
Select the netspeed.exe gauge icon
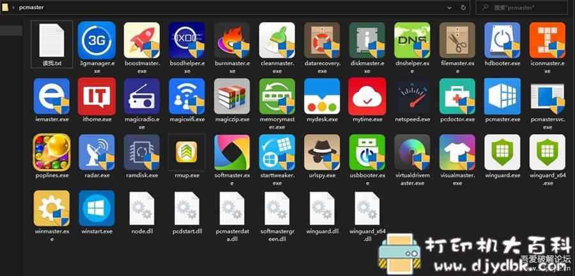tap(412, 96)
